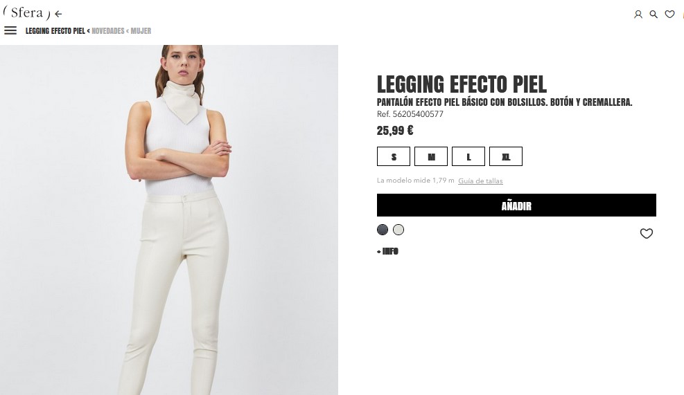Screen dimensions: 684x395
Task: Add product to favorites with heart icon
Action: [x=646, y=233]
